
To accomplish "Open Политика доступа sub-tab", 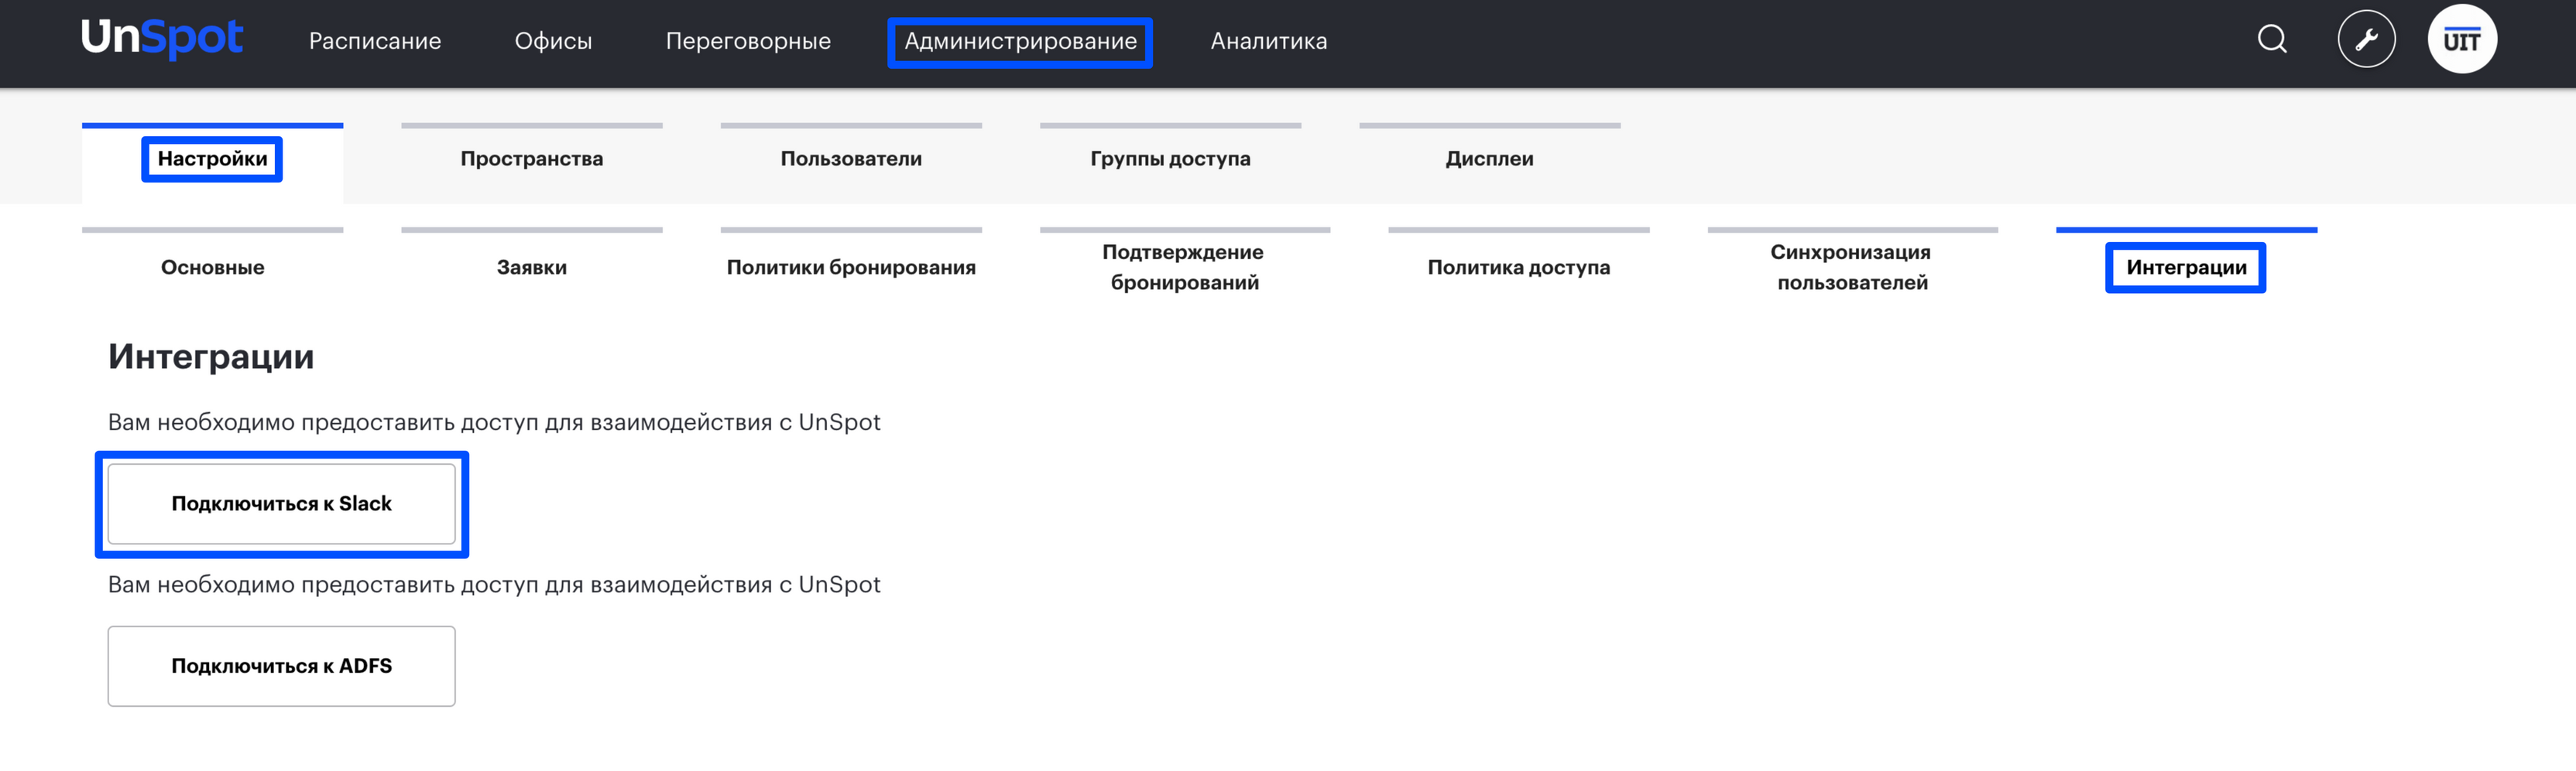I will click(x=1519, y=267).
